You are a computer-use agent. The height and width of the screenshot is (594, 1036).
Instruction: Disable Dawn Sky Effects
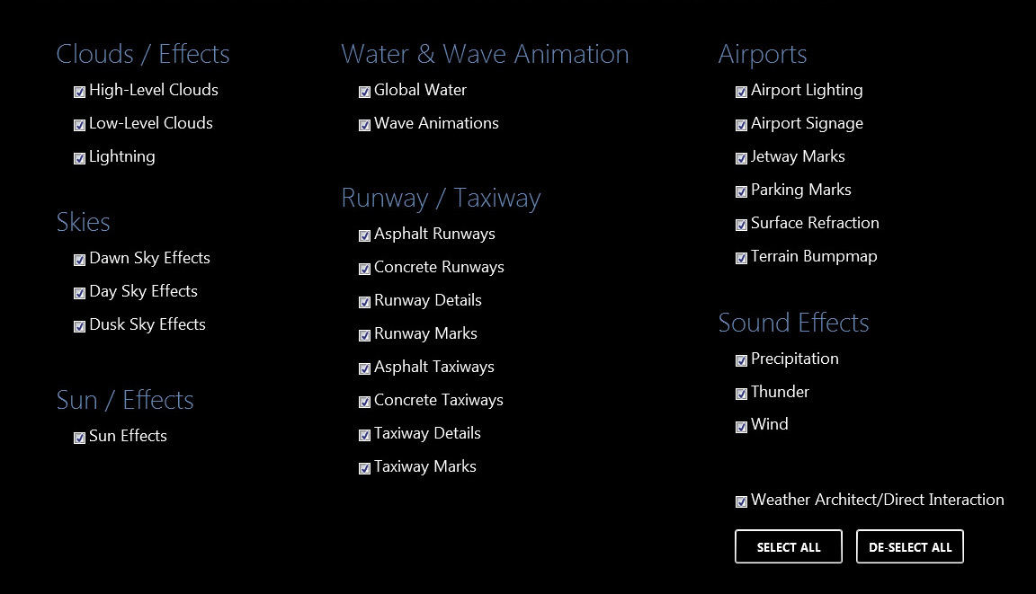pyautogui.click(x=79, y=260)
